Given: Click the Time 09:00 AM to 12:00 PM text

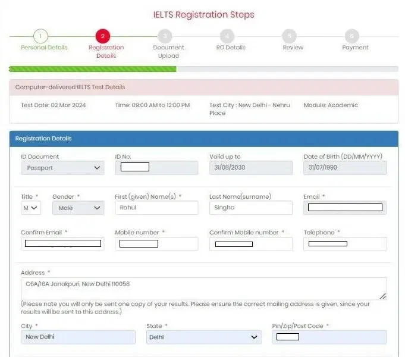Looking at the screenshot, I should point(152,105).
